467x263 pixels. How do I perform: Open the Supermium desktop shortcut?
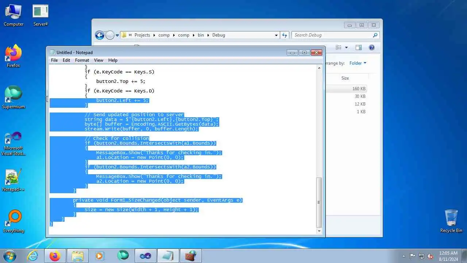pyautogui.click(x=13, y=98)
